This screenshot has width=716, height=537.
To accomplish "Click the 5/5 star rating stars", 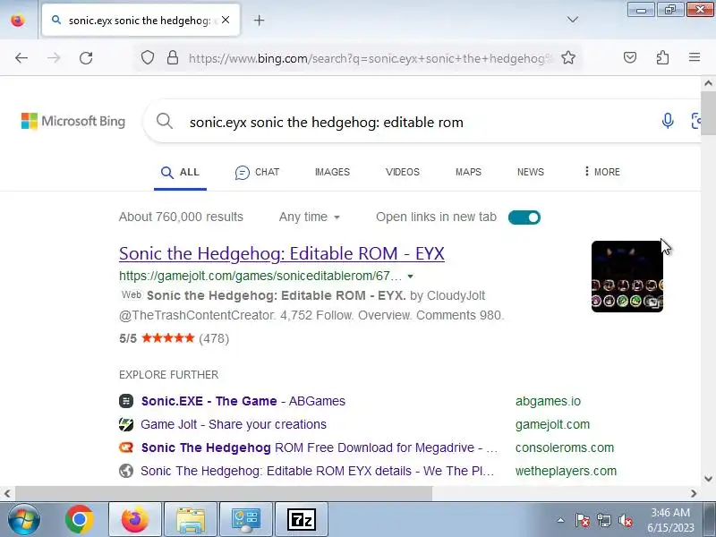I will [x=168, y=338].
